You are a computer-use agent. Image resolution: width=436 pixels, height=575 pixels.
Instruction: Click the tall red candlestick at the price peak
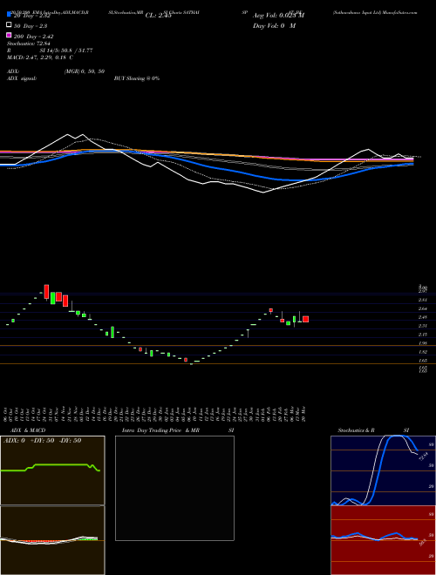46,292
